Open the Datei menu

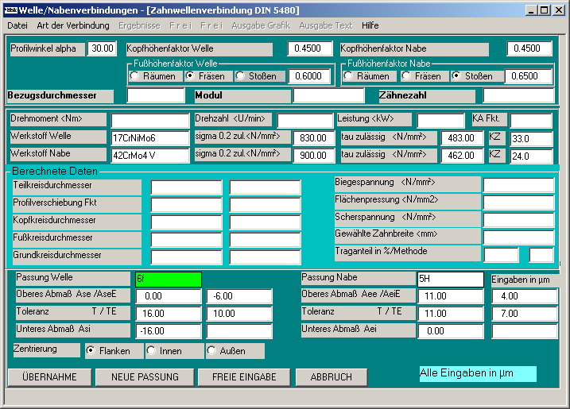[x=17, y=25]
